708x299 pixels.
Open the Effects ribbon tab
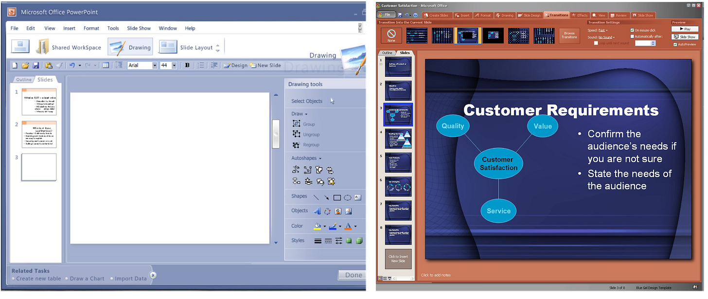(580, 15)
